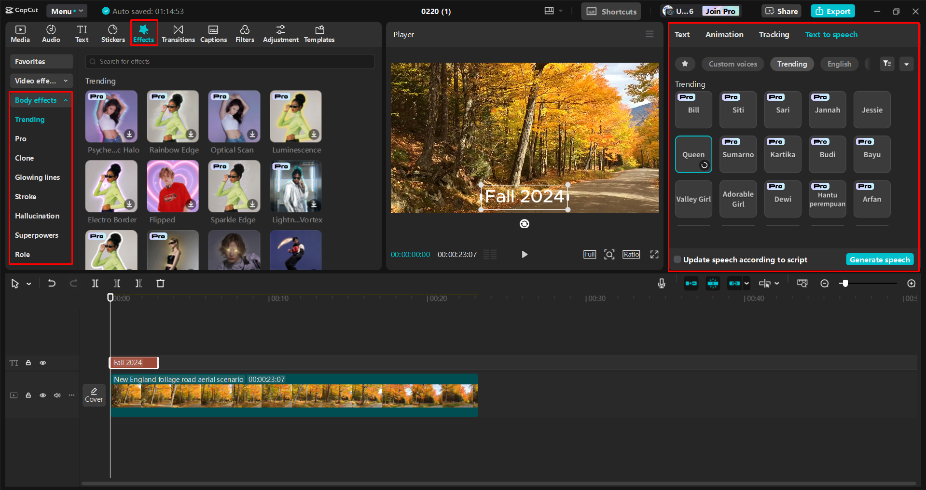This screenshot has width=926, height=490.
Task: Open the Menu dropdown
Action: [67, 11]
